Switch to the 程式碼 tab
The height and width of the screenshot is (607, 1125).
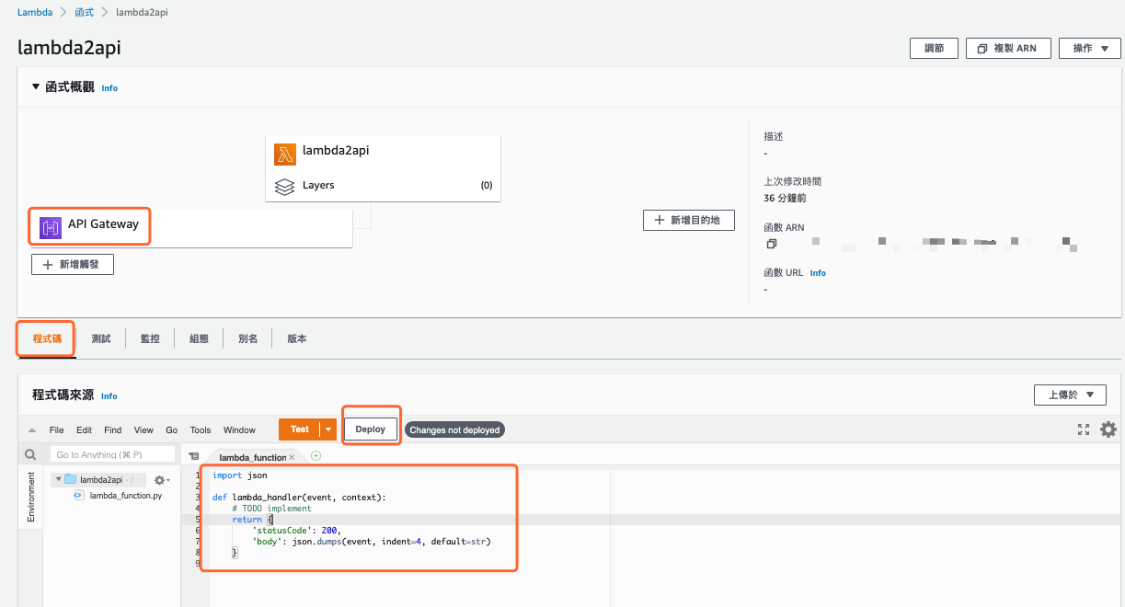click(x=46, y=338)
